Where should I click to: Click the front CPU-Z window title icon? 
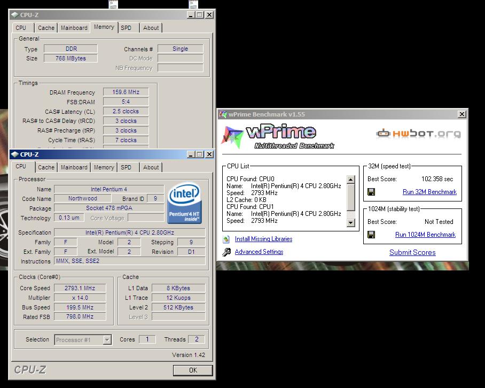click(x=14, y=154)
